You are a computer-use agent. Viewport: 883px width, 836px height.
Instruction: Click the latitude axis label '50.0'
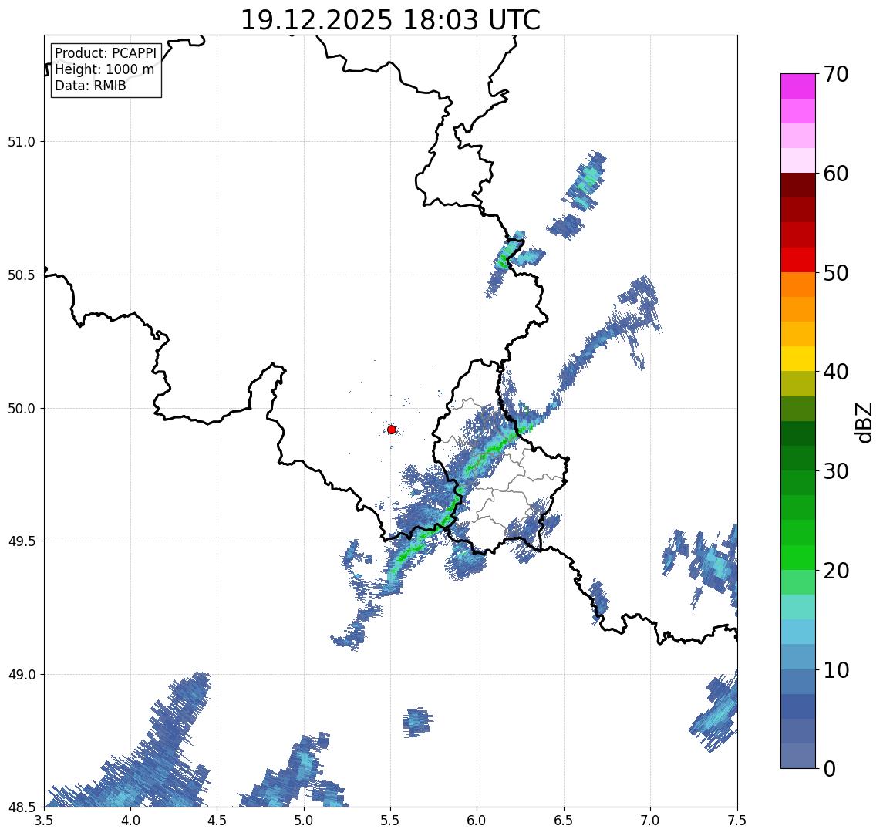click(x=22, y=408)
